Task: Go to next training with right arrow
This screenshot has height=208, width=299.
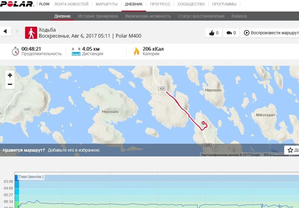Action: pyautogui.click(x=17, y=31)
